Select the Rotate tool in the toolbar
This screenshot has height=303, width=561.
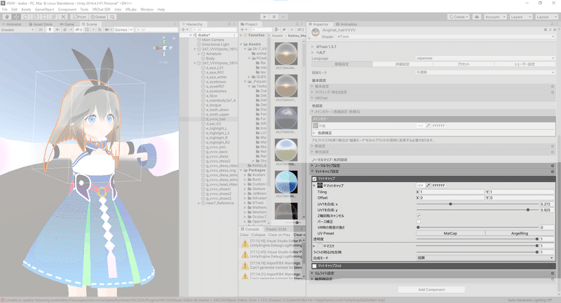coord(25,17)
